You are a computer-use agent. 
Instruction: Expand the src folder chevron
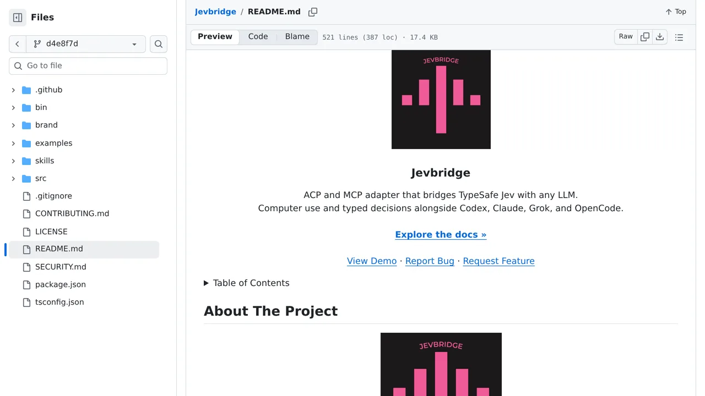13,178
